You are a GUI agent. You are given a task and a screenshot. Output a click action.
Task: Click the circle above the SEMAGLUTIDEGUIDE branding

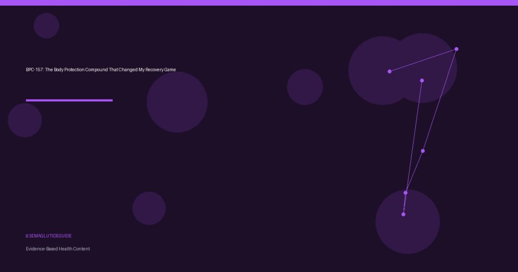pyautogui.click(x=149, y=208)
